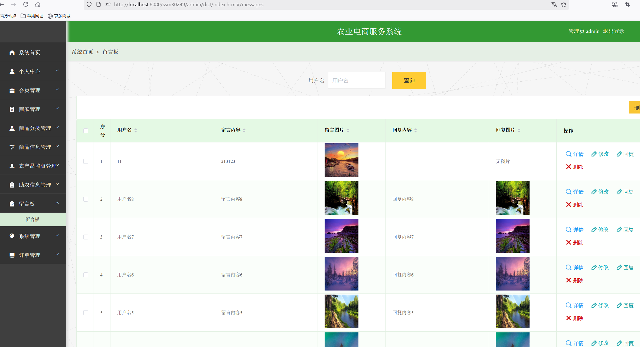Open 会员管理 via its briefcase icon

(x=12, y=90)
